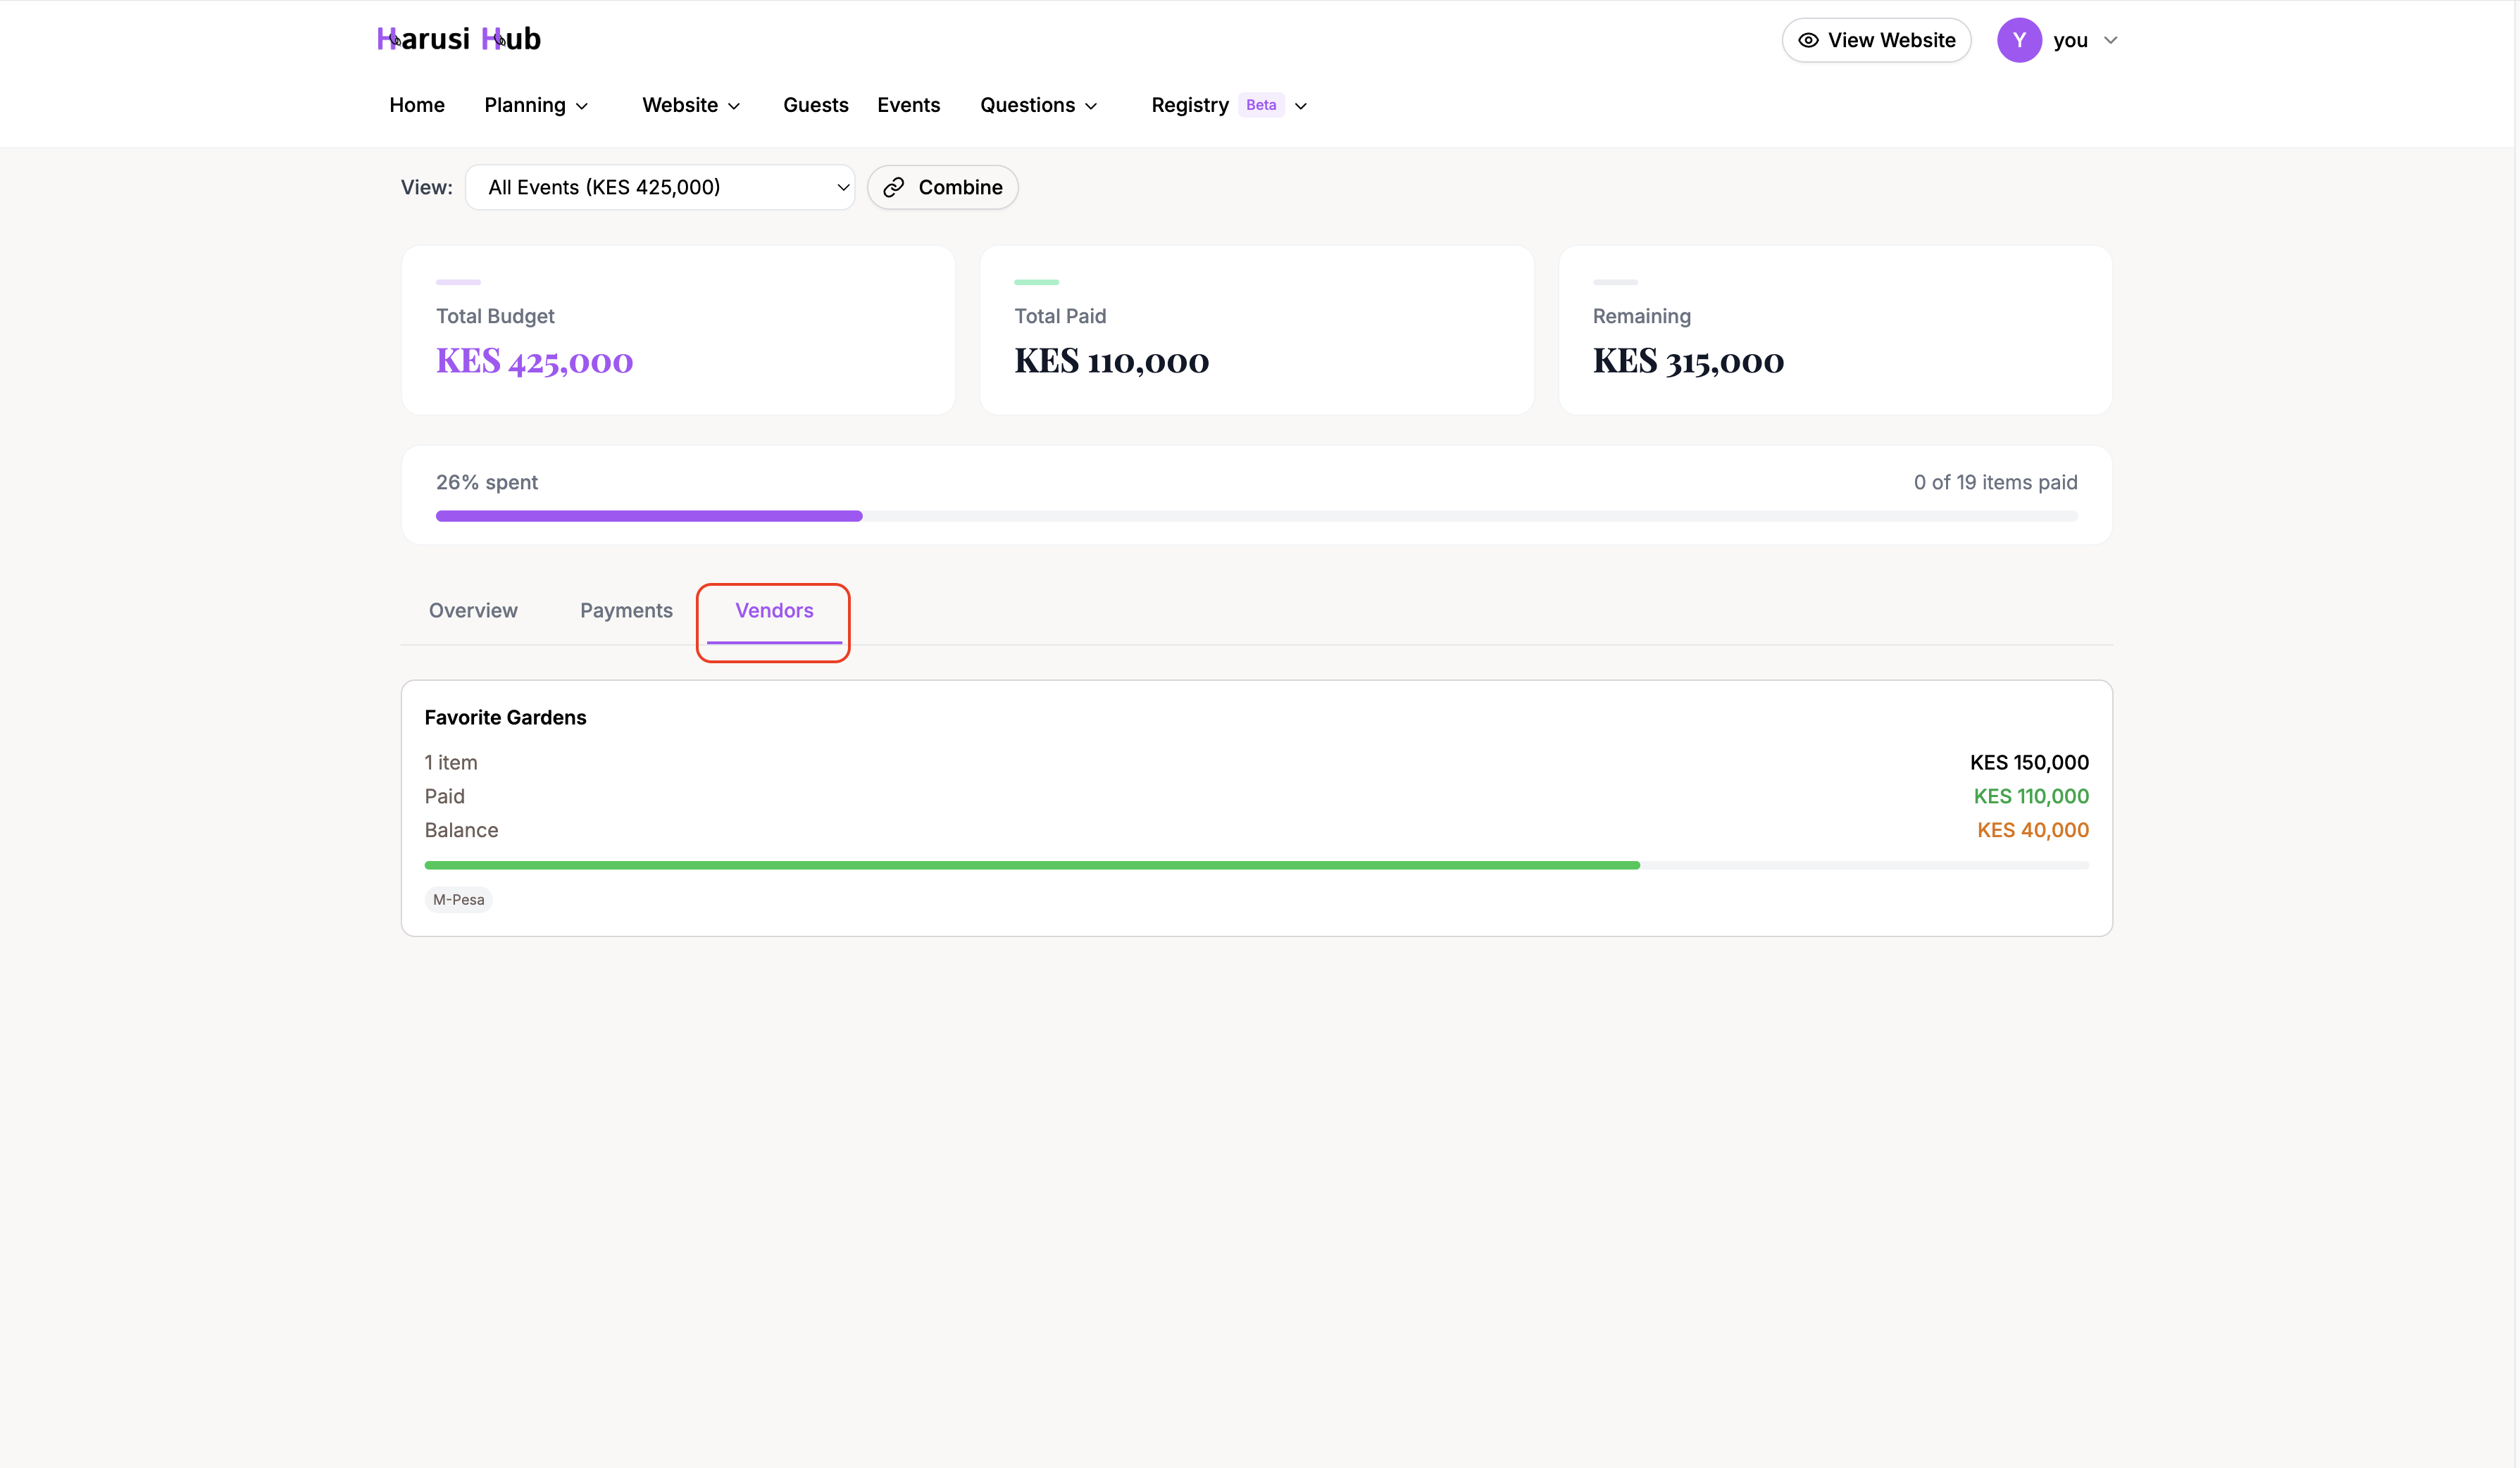Select the Vendors tab
This screenshot has width=2520, height=1468.
pyautogui.click(x=773, y=610)
